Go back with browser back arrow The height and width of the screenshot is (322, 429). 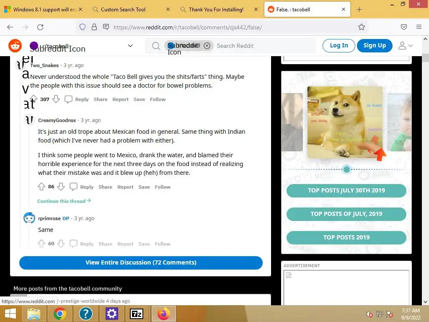click(10, 27)
